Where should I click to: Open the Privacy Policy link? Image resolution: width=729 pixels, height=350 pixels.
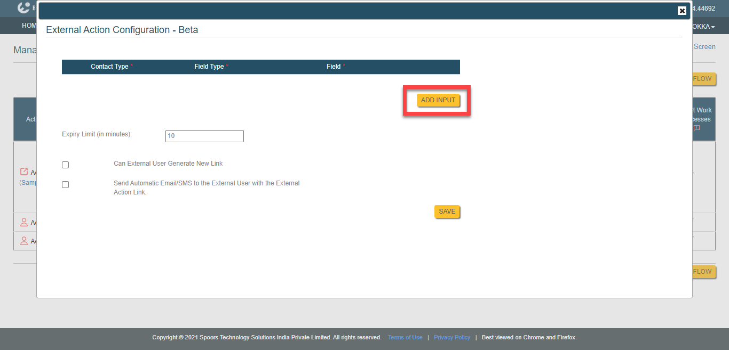pos(452,337)
